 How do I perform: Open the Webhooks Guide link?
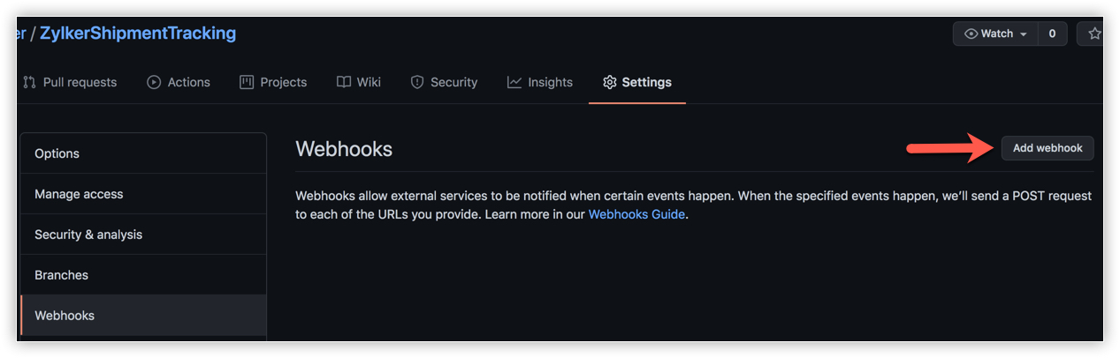click(x=636, y=214)
